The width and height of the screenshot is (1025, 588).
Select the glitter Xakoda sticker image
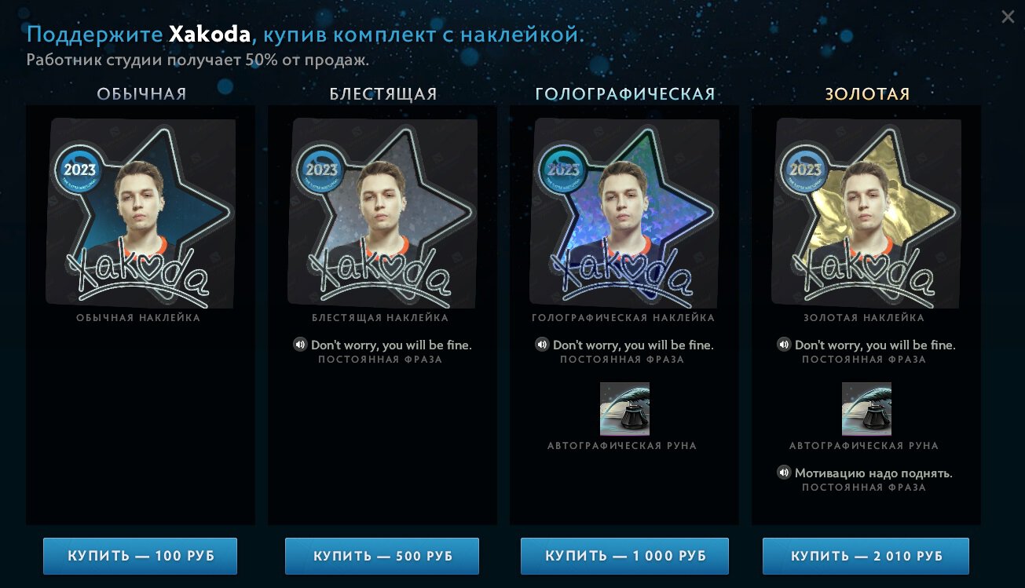coord(383,213)
